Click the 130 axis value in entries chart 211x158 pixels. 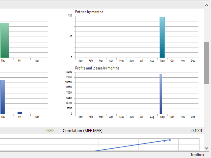coord(70,15)
